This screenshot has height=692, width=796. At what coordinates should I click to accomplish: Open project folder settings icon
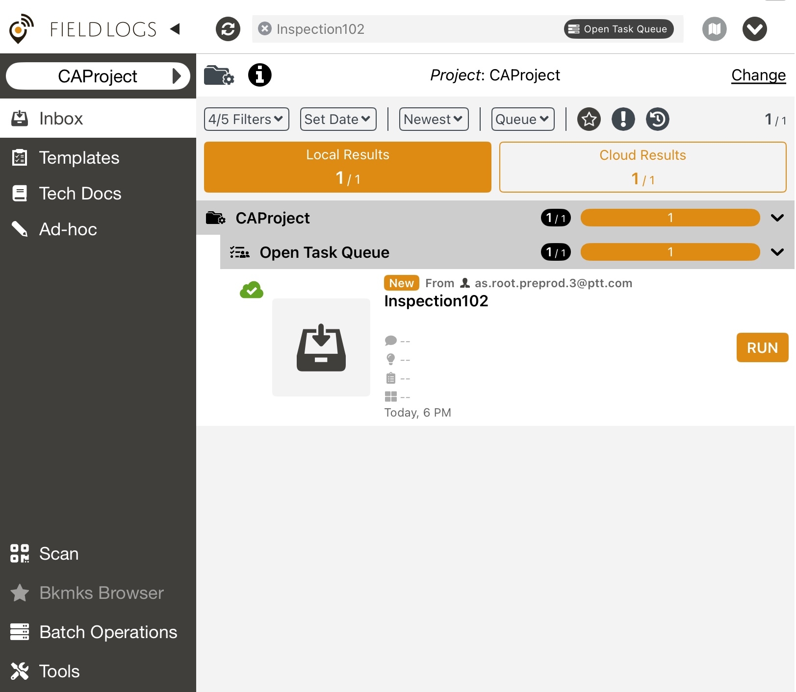[x=219, y=75]
